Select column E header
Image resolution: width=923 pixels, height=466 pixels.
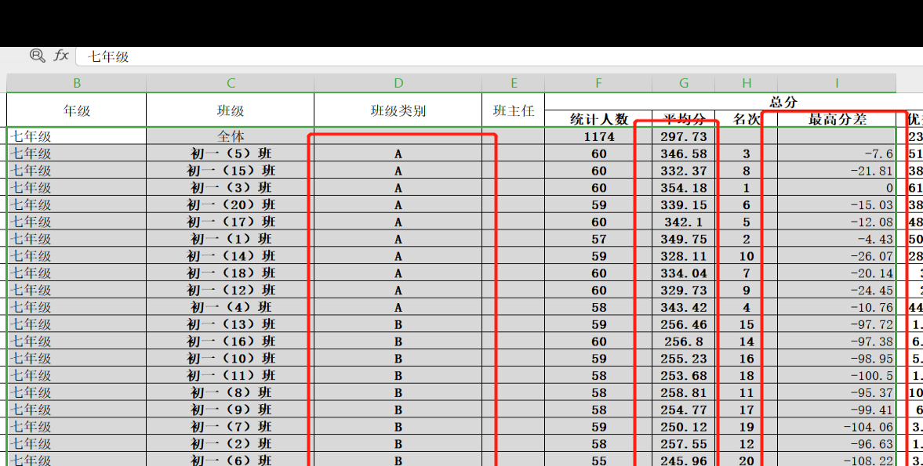(514, 84)
